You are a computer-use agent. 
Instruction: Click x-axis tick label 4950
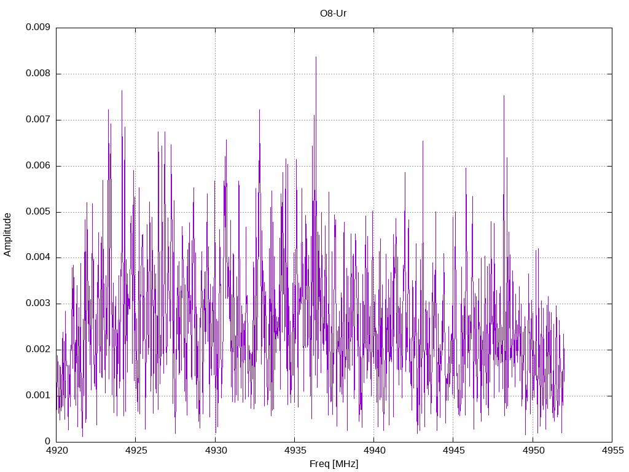534,450
